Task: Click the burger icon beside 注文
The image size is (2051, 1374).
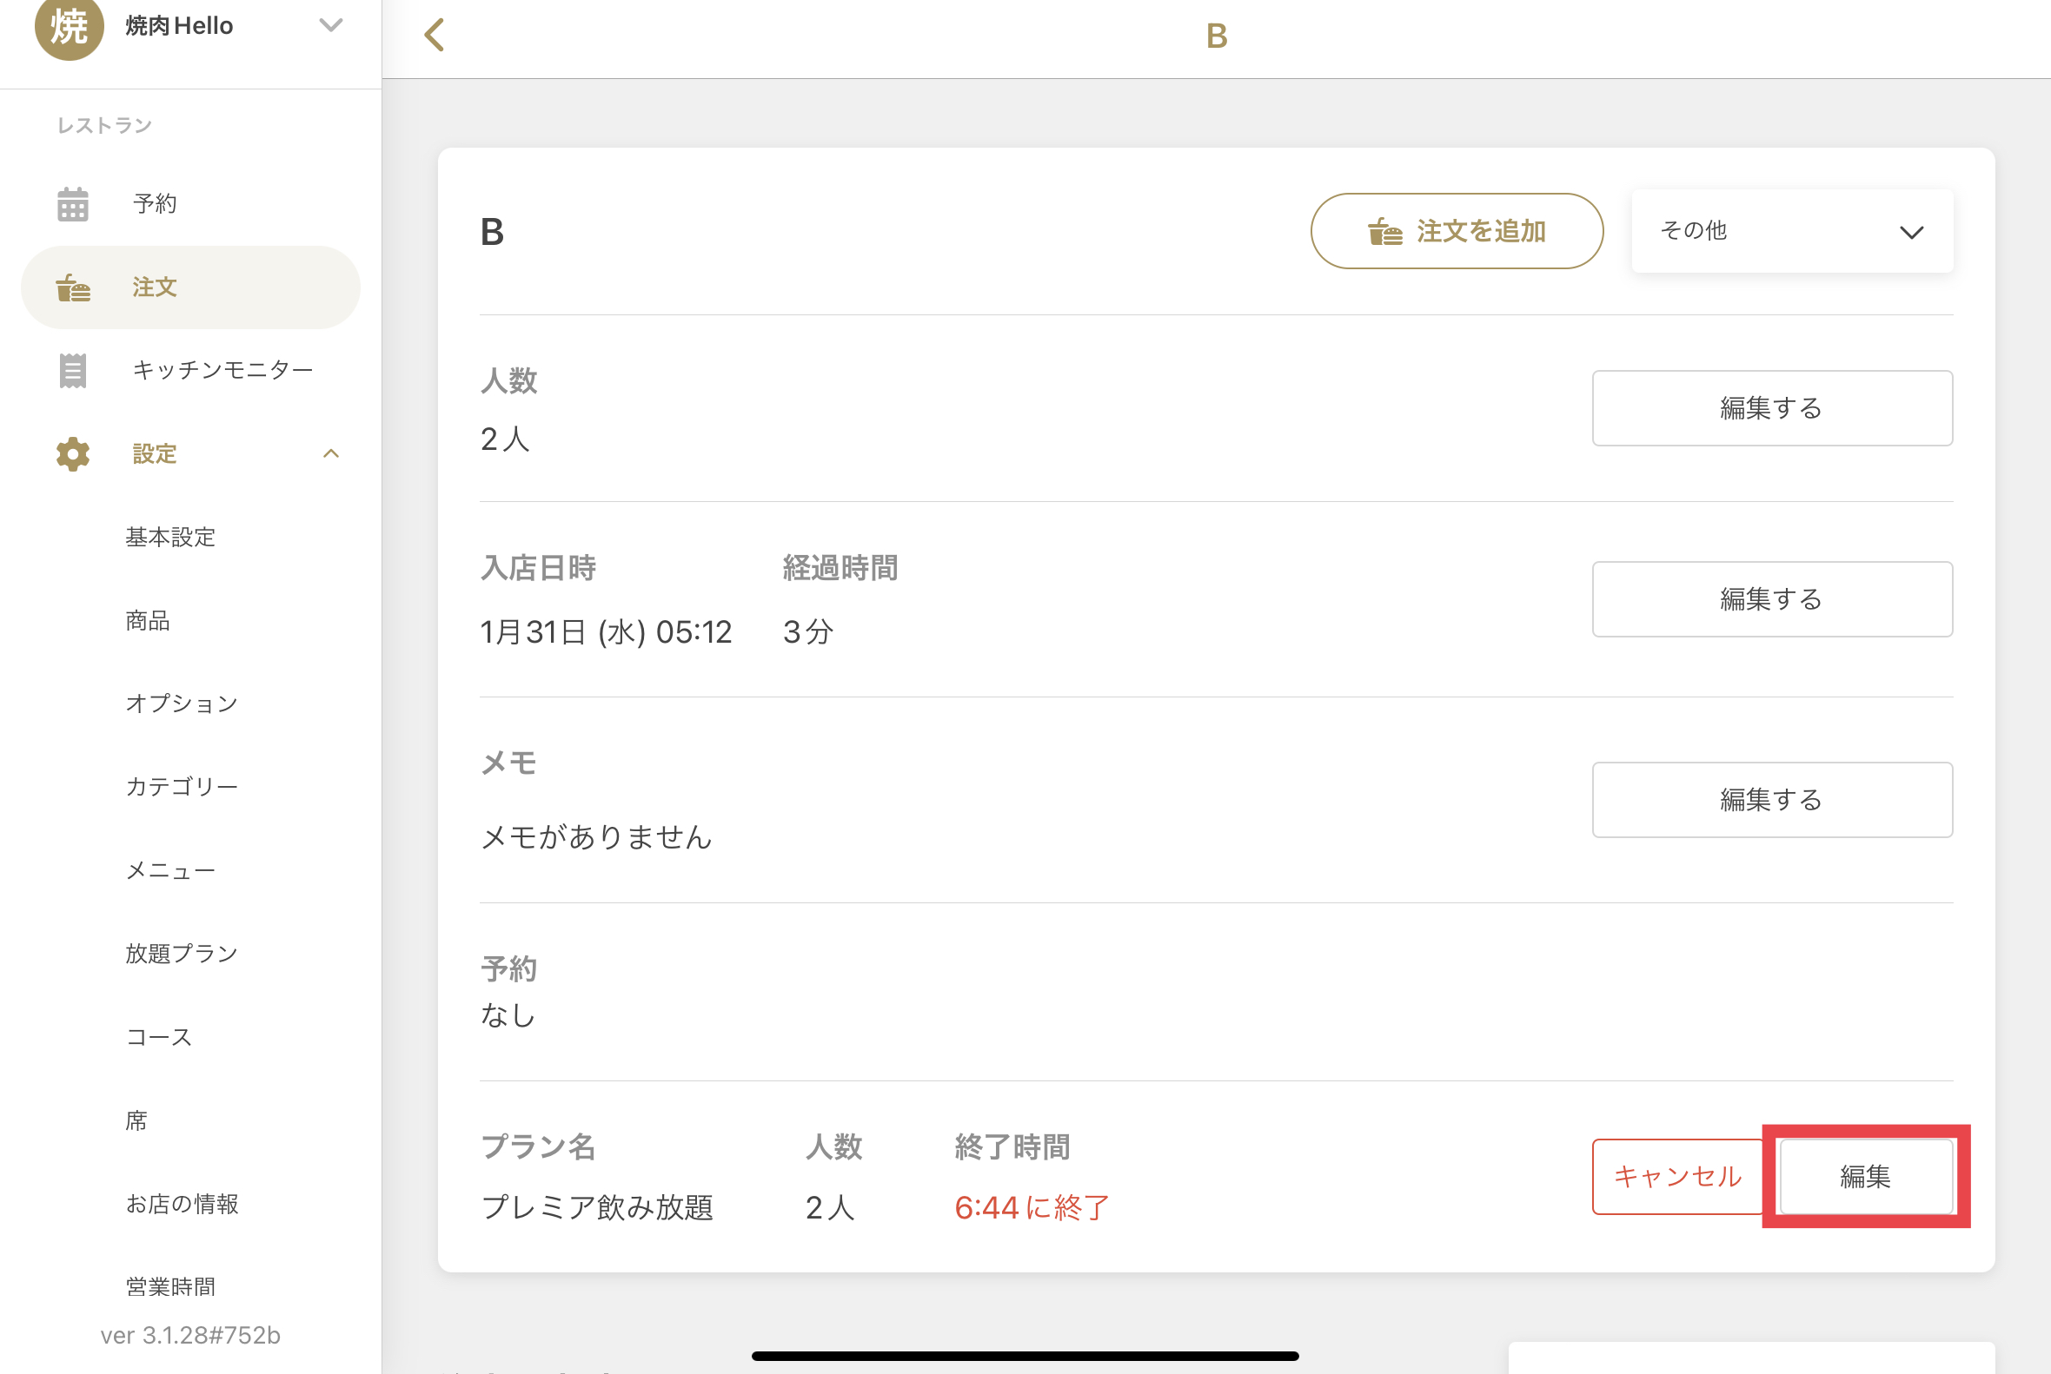Action: [73, 287]
